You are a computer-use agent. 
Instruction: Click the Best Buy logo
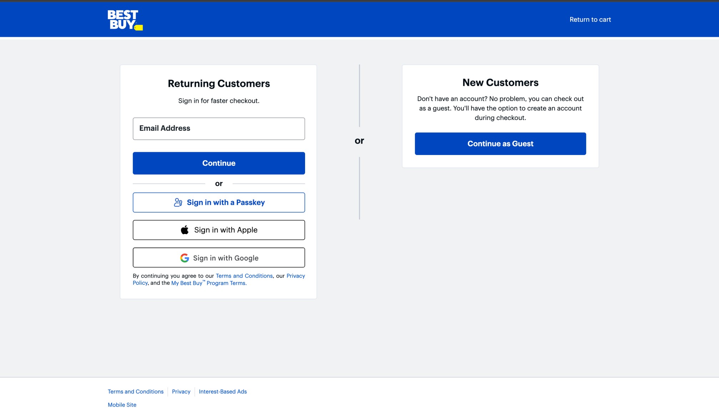[x=124, y=19]
